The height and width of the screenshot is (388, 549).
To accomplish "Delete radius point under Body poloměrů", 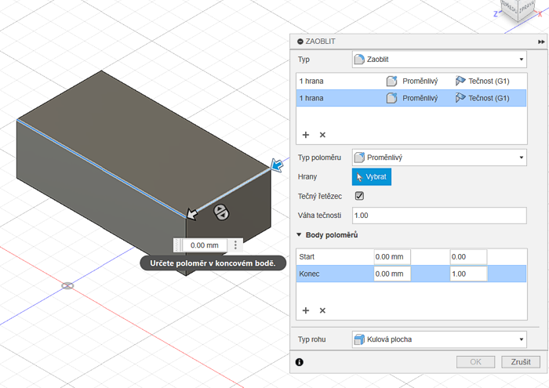I will coord(322,310).
